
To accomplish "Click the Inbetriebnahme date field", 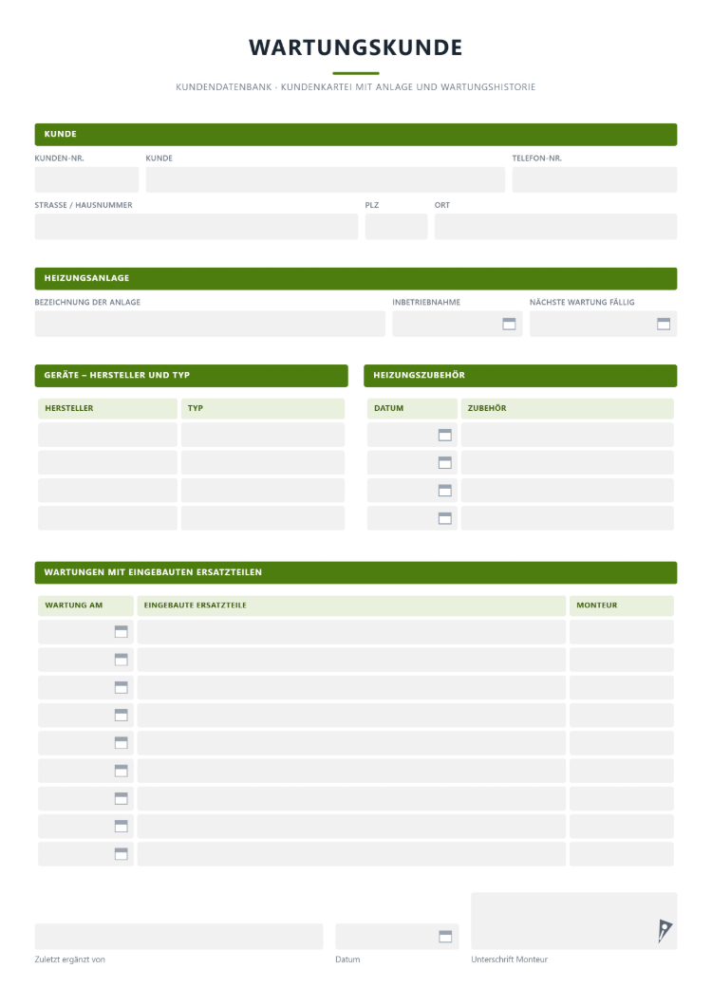I will point(458,324).
